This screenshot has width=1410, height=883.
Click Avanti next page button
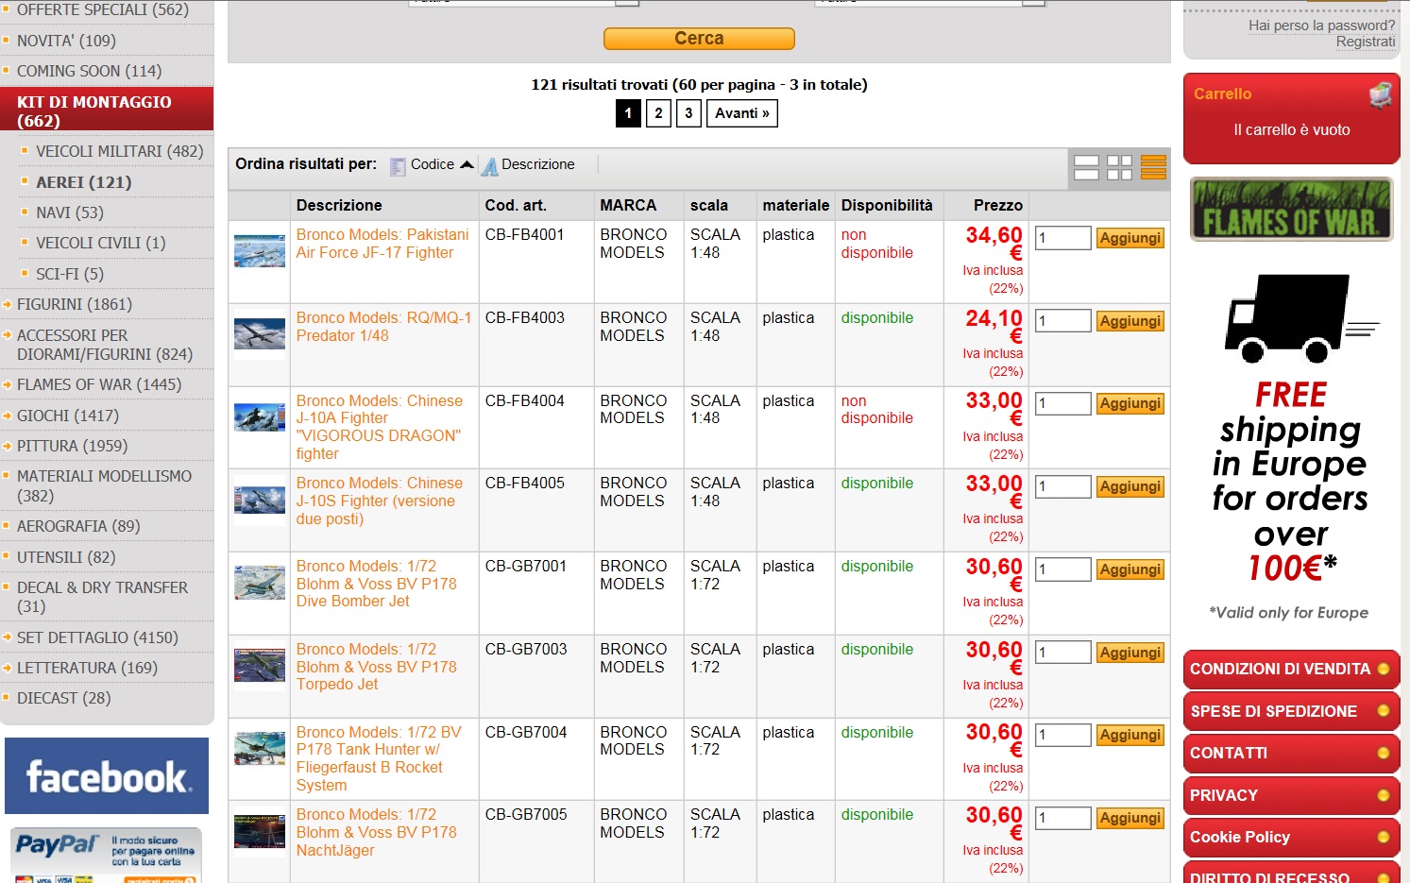(742, 113)
